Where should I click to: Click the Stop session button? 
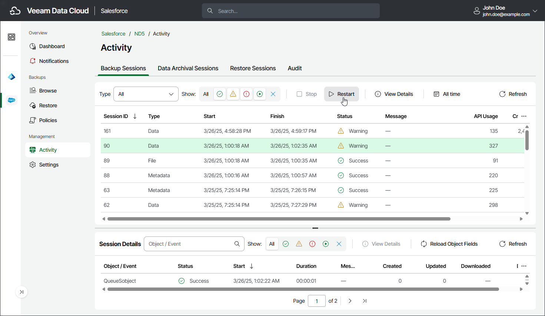(x=307, y=94)
